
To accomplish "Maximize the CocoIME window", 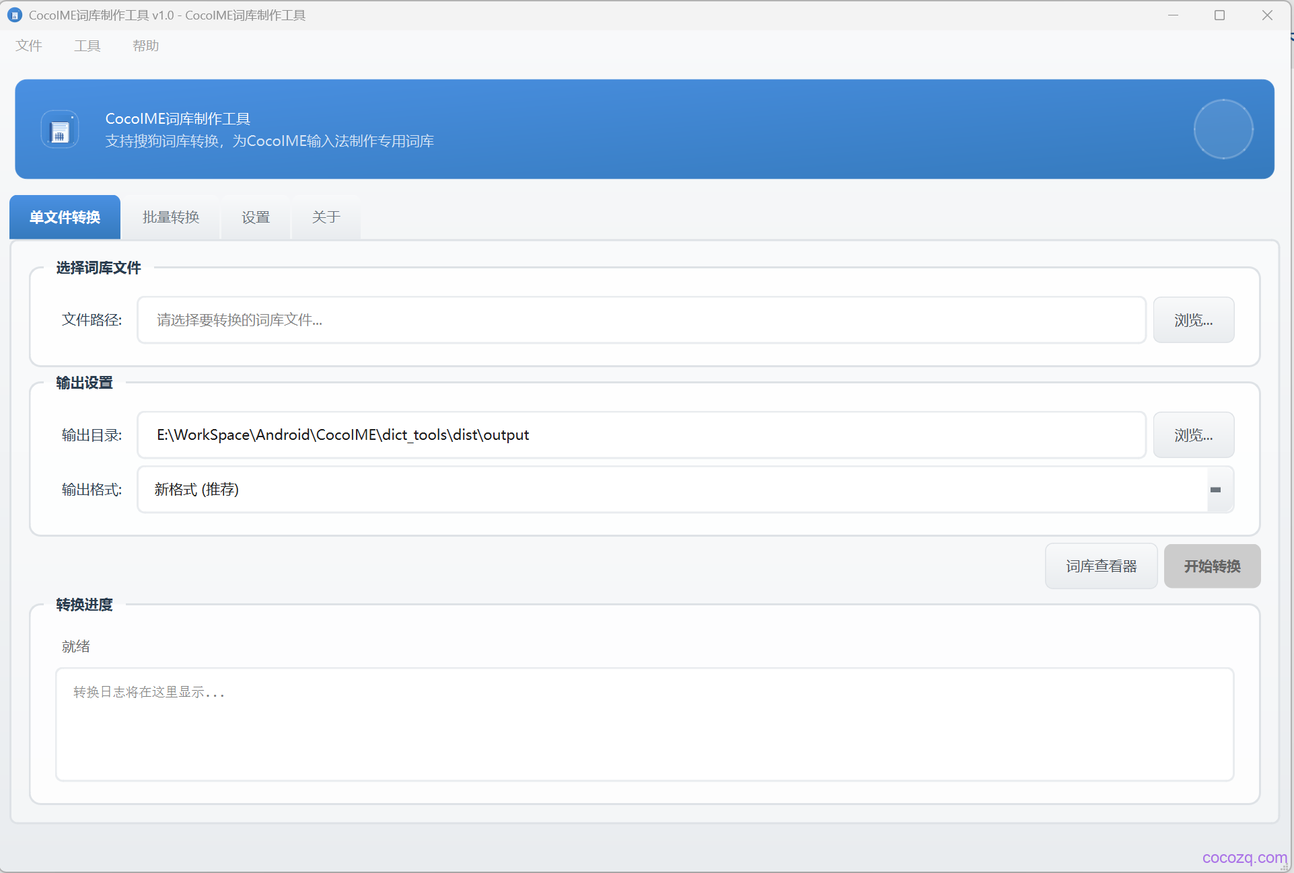I will (1219, 15).
